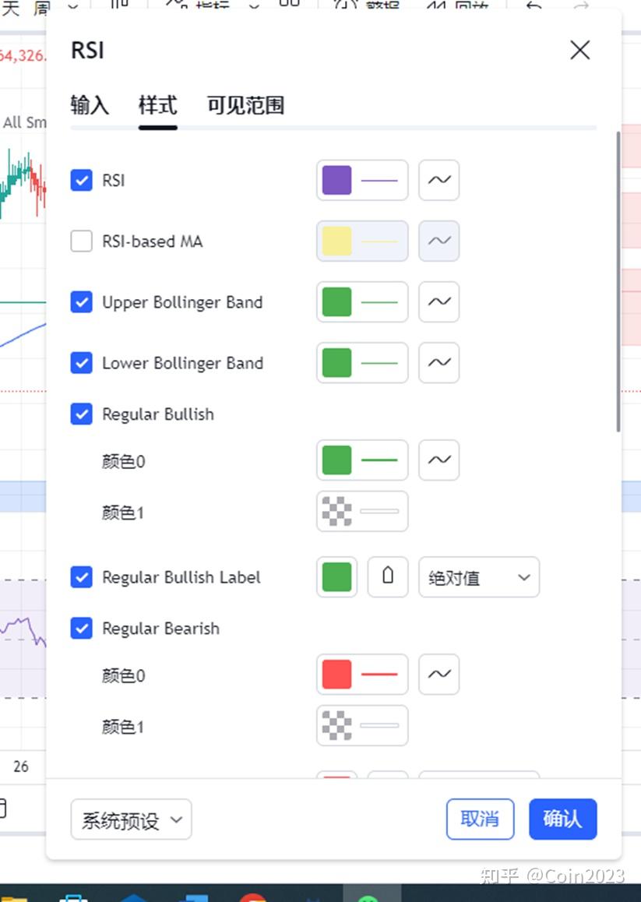Click the 确认 confirm button
Viewport: 641px width, 902px height.
click(562, 819)
